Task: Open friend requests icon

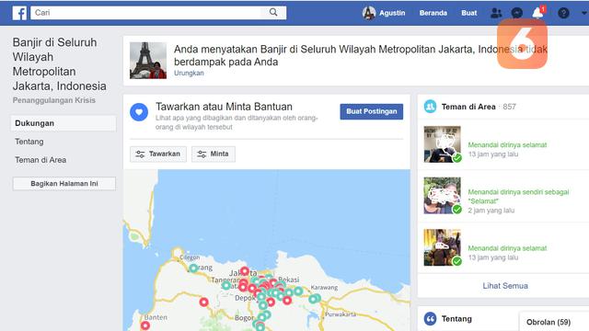Action: point(496,13)
